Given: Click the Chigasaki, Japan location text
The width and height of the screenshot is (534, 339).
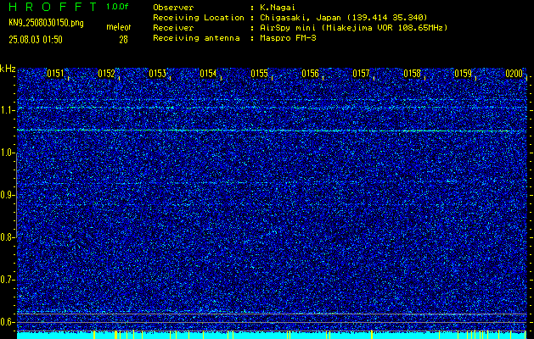Looking at the screenshot, I should [x=343, y=17].
